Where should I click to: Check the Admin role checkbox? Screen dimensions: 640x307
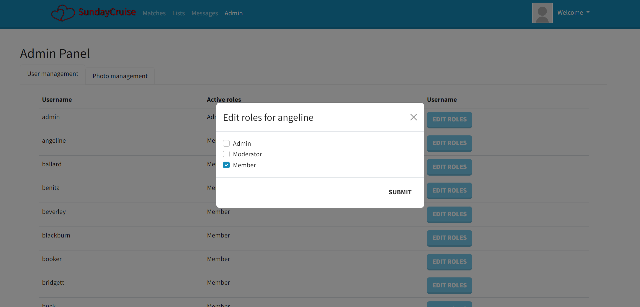(x=226, y=143)
